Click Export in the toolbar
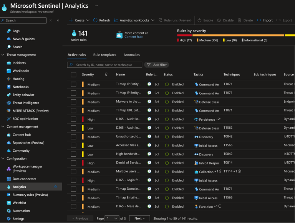The height and width of the screenshot is (223, 295). (284, 20)
